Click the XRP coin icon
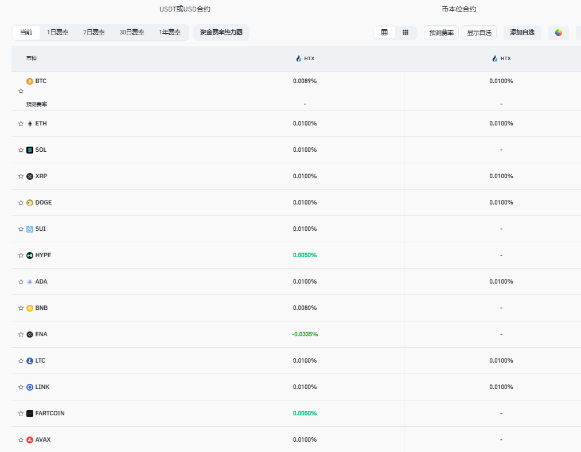The width and height of the screenshot is (581, 452). pyautogui.click(x=30, y=176)
